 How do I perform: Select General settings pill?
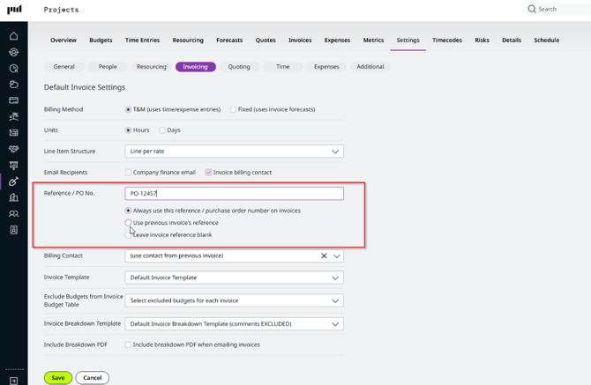[64, 67]
